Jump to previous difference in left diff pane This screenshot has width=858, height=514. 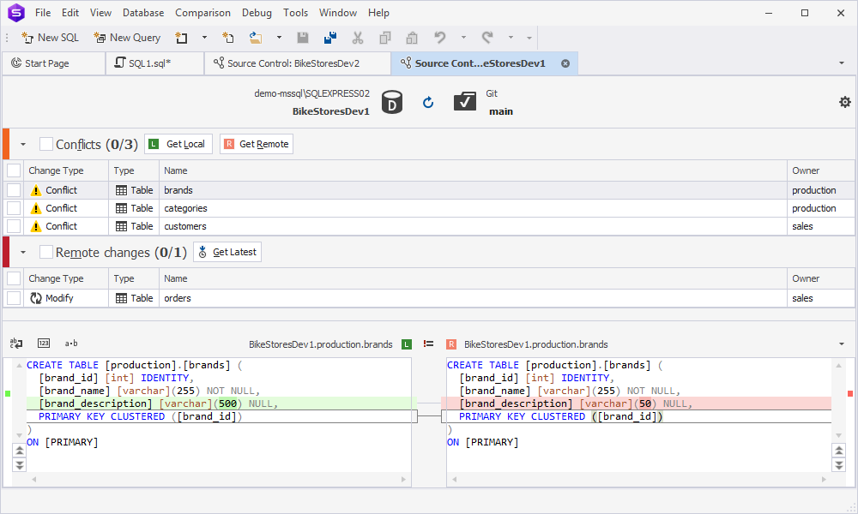(x=19, y=451)
